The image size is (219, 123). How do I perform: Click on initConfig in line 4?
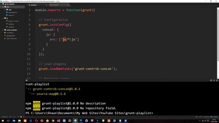click(x=59, y=25)
